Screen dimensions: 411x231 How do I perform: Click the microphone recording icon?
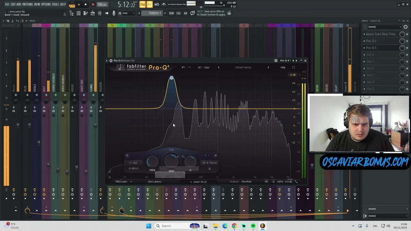[x=114, y=13]
